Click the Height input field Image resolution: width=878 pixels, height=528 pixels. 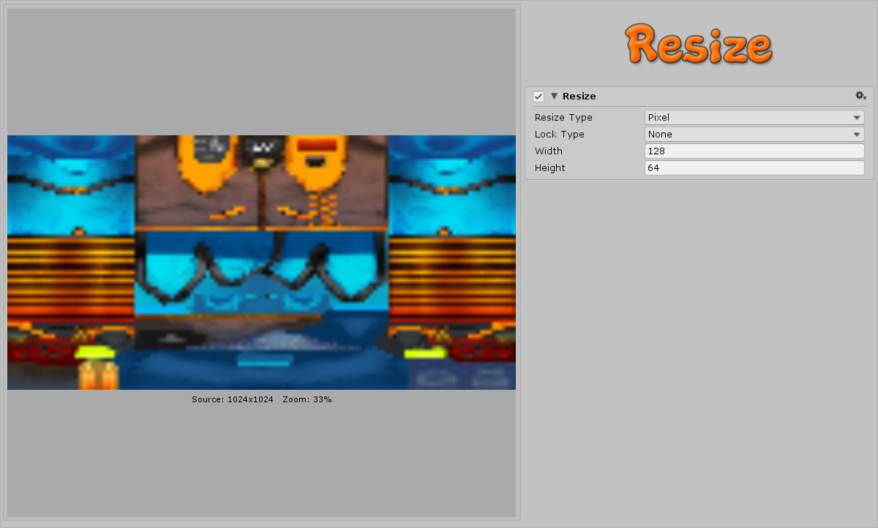(x=754, y=167)
